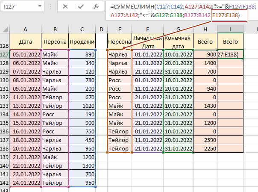Select 'Тейлор' cell in E138
This screenshot has height=192, width=258.
pyautogui.click(x=120, y=148)
